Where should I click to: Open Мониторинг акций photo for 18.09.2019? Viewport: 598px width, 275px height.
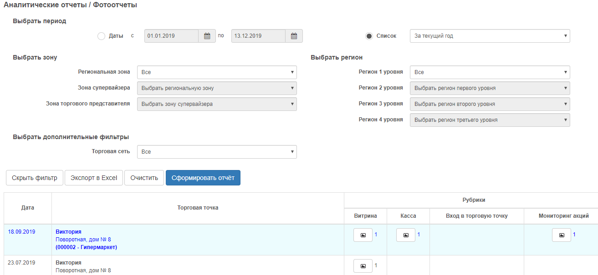(x=562, y=235)
